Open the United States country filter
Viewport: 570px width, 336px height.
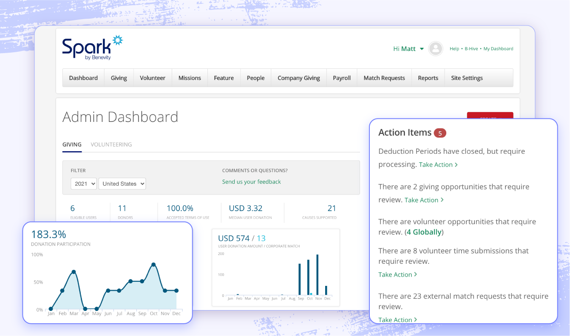(x=122, y=184)
